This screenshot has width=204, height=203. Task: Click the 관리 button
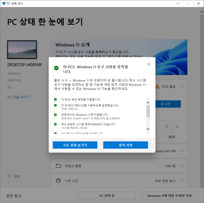tap(172, 137)
